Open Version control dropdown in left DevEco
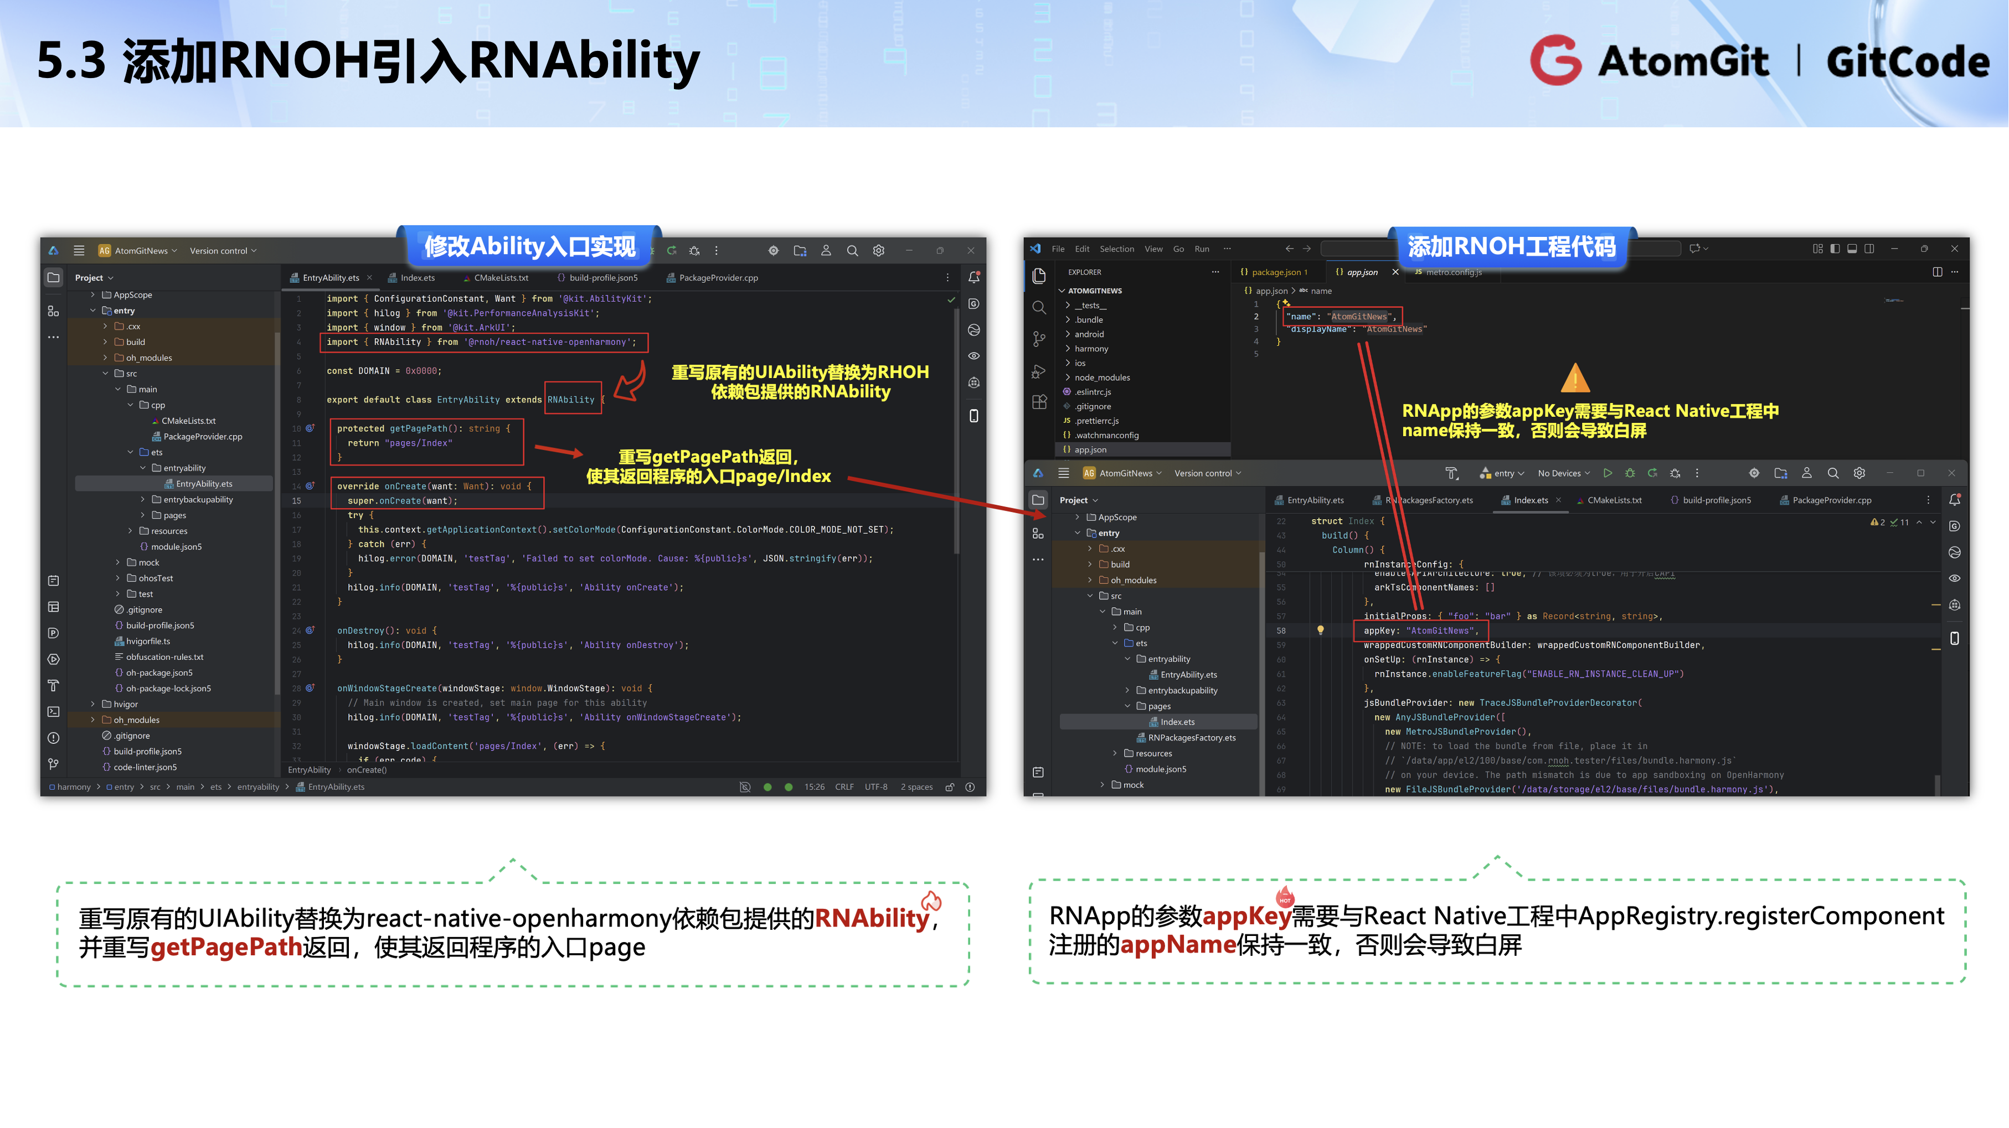The height and width of the screenshot is (1128, 2009). 223,251
